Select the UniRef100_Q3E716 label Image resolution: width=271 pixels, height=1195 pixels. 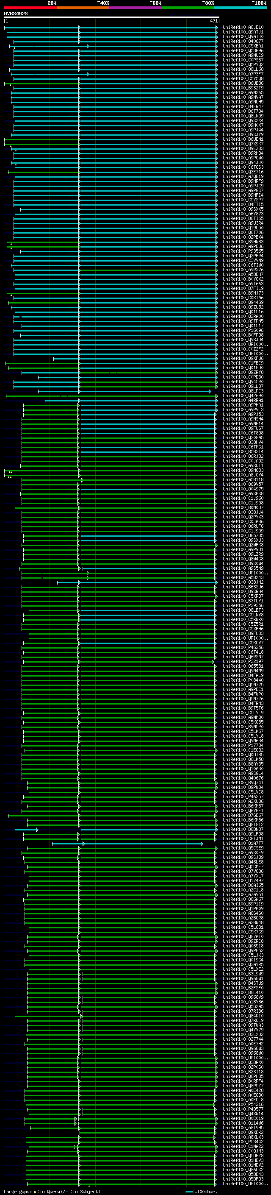(x=243, y=172)
